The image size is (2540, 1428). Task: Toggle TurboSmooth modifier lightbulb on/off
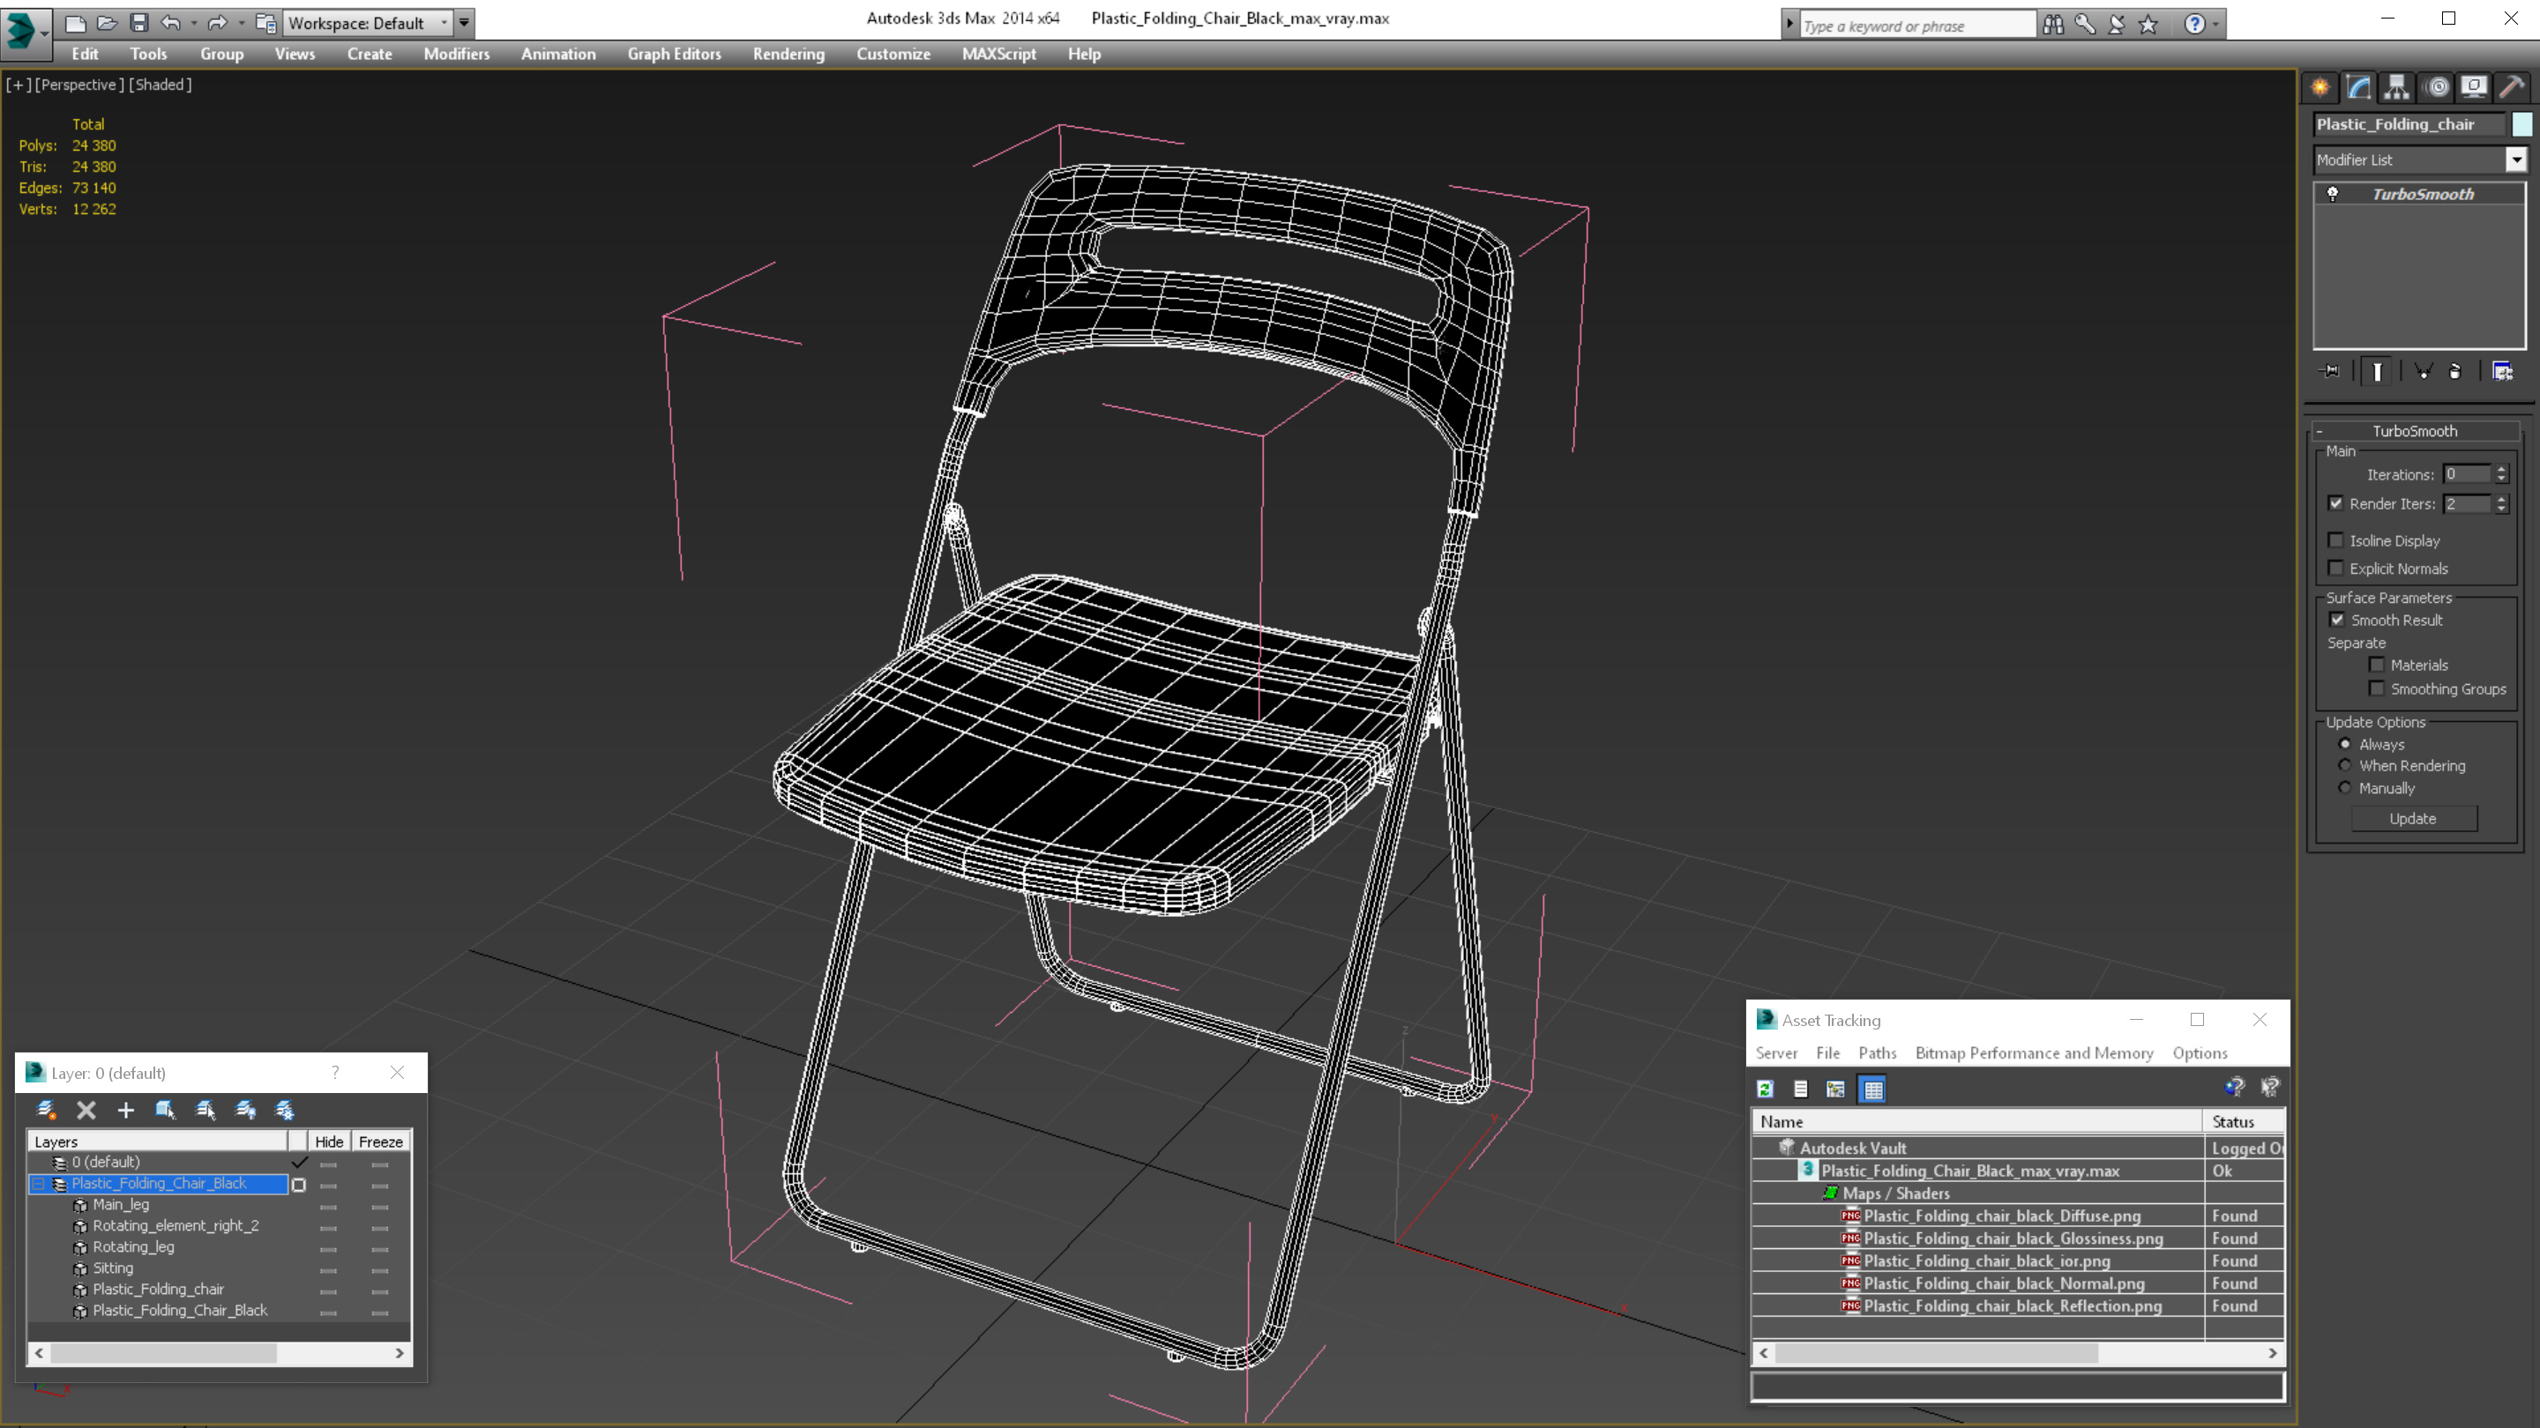[2333, 194]
